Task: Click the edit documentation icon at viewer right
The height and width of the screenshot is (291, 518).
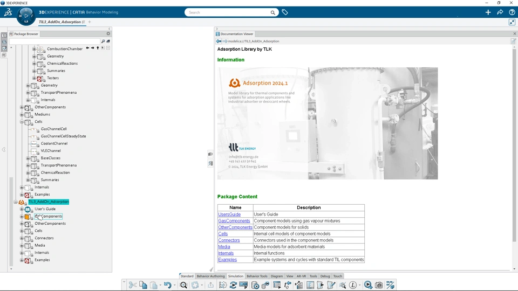Action: click(513, 41)
